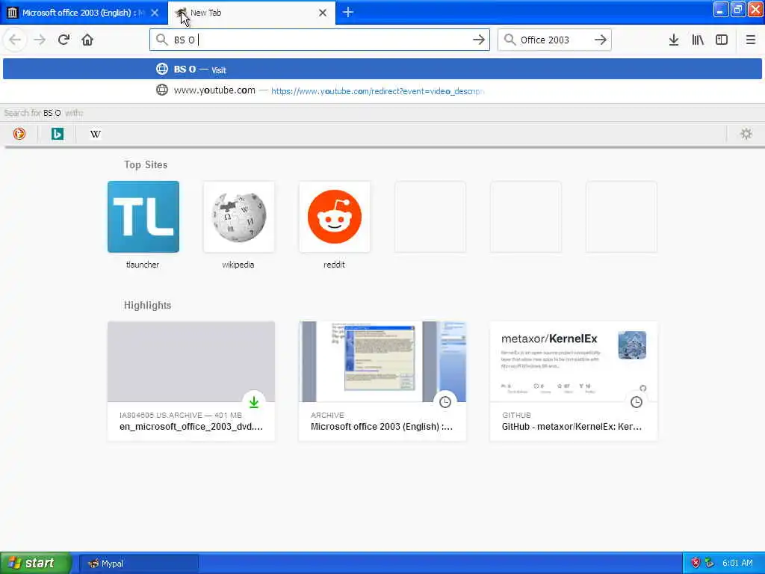This screenshot has width=765, height=574.
Task: Open a new tab with the plus button
Action: 348,12
